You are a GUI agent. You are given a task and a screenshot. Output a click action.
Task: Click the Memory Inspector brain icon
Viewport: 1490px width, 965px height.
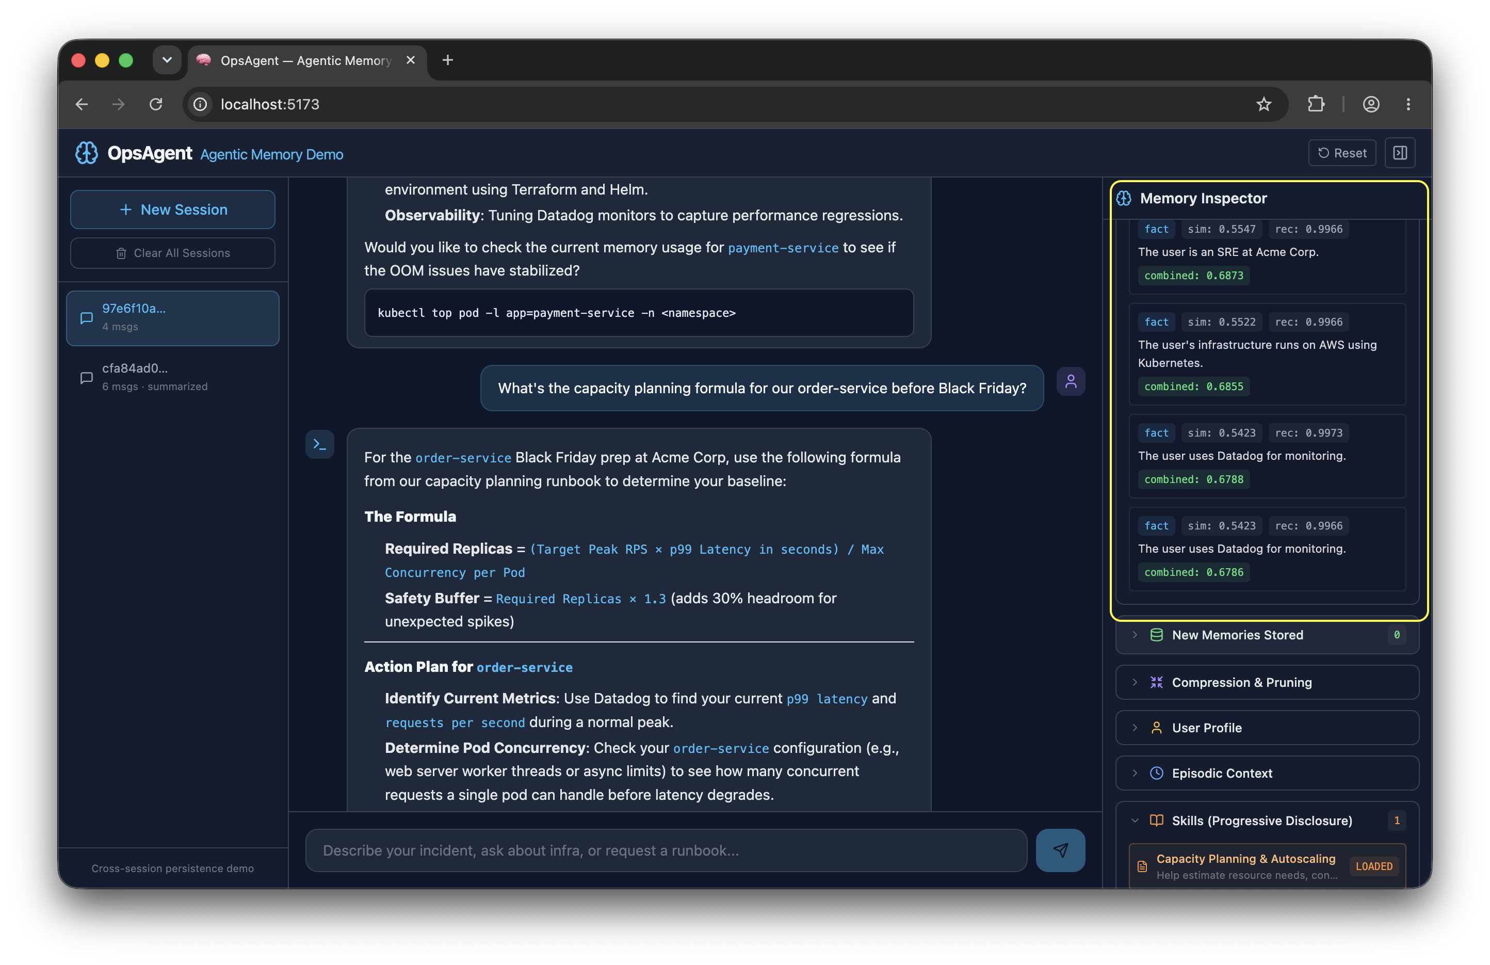(x=1124, y=198)
